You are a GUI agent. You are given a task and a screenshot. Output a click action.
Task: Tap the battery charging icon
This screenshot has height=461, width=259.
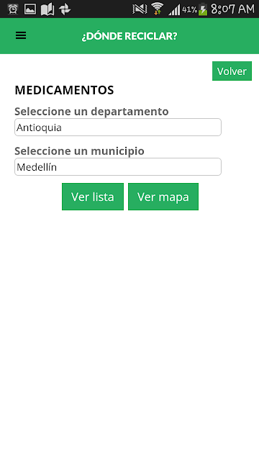pos(203,9)
